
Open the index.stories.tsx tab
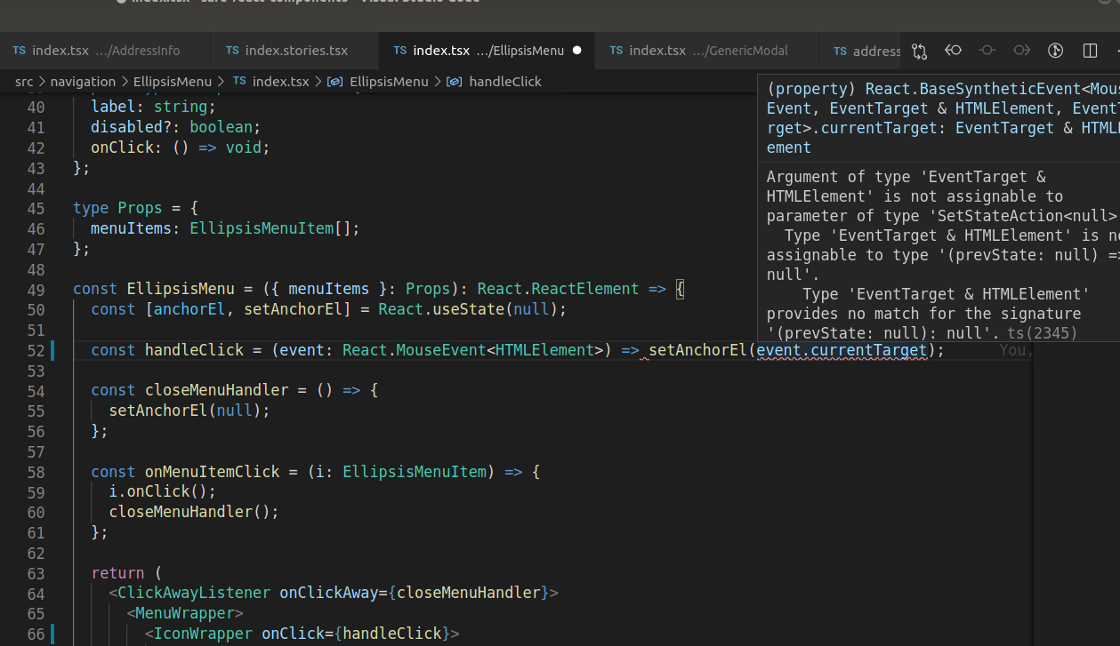click(294, 51)
